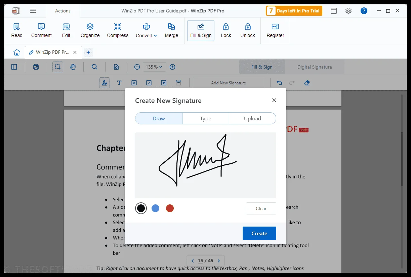Switch to the Fill & Sign mode tab
The height and width of the screenshot is (277, 411).
click(x=262, y=67)
